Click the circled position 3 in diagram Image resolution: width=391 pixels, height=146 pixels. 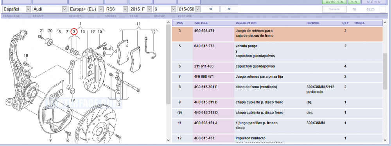click(74, 32)
